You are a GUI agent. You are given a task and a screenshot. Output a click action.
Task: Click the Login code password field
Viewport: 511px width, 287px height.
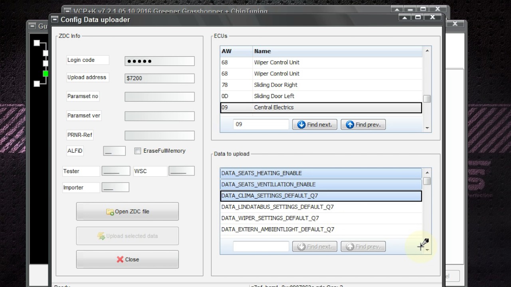[160, 61]
